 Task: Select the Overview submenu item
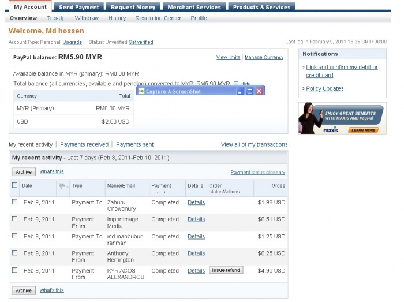24,18
